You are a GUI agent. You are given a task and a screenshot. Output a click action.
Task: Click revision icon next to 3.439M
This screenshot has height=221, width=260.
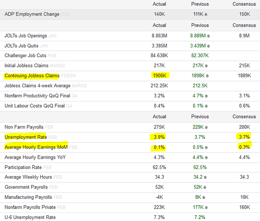pos(208,46)
